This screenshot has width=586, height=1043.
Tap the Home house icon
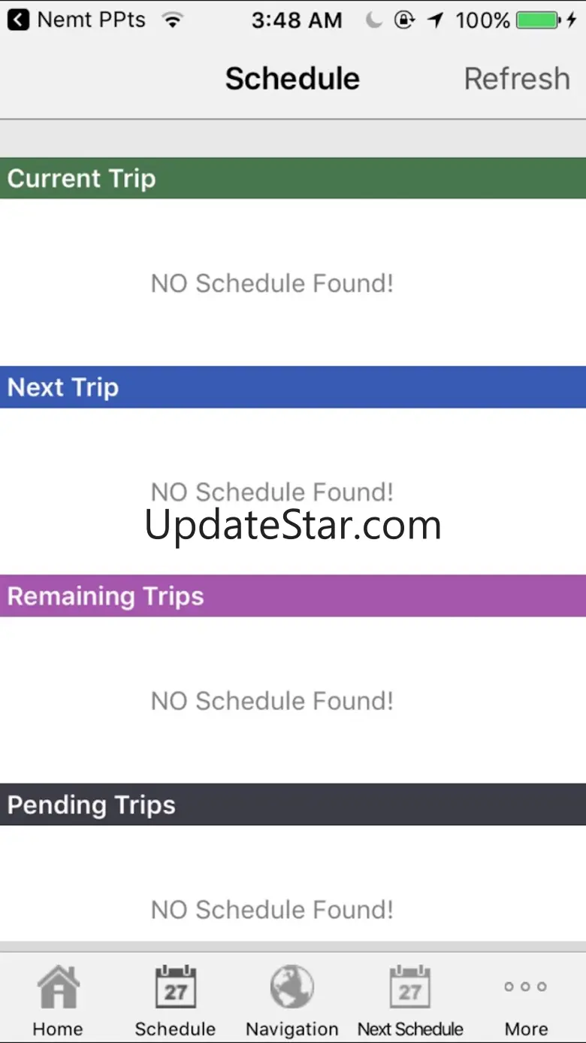point(58,987)
